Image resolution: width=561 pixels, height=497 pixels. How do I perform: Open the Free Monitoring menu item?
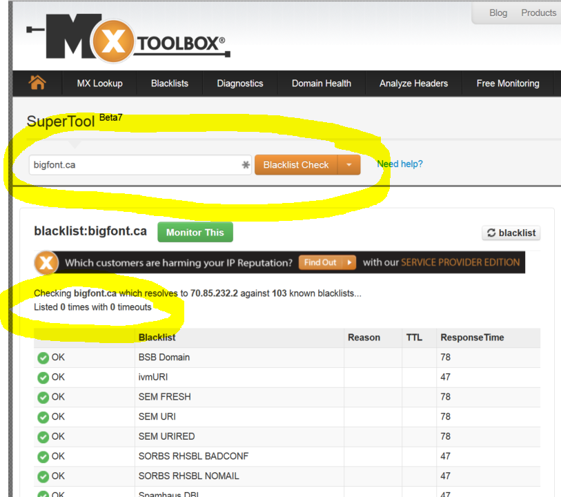pyautogui.click(x=508, y=84)
